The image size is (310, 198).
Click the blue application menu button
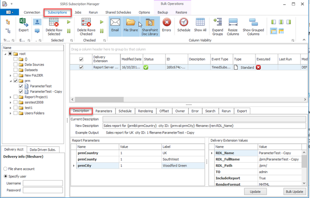coord(9,12)
